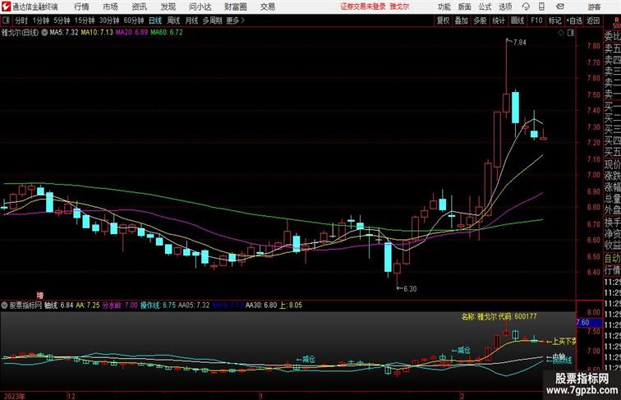Open the mail envelope icon
The width and height of the screenshot is (621, 400).
coord(560,7)
